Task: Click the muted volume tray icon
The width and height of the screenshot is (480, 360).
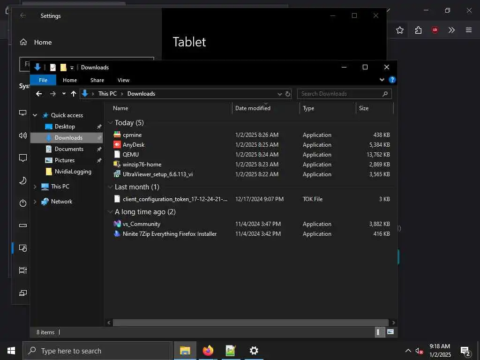Action: coord(419,351)
